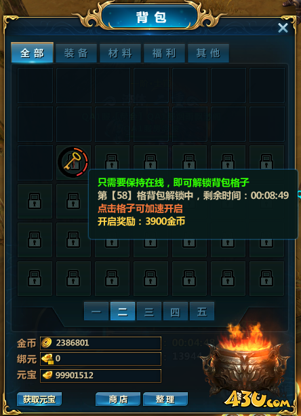Image resolution: width=301 pixels, height=416 pixels.
Task: Switch to the 装备 tab
Action: click(x=76, y=53)
